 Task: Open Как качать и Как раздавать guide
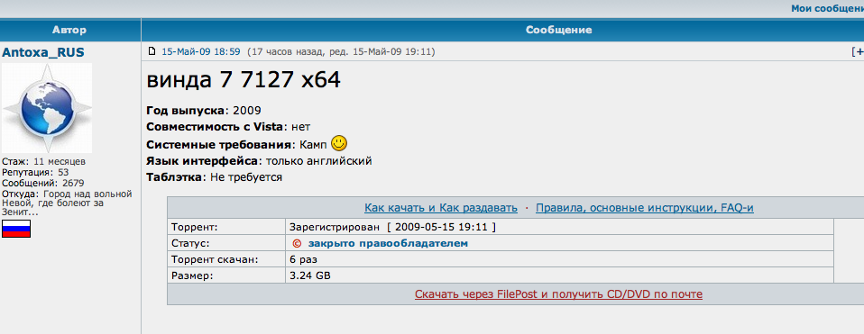click(x=441, y=208)
